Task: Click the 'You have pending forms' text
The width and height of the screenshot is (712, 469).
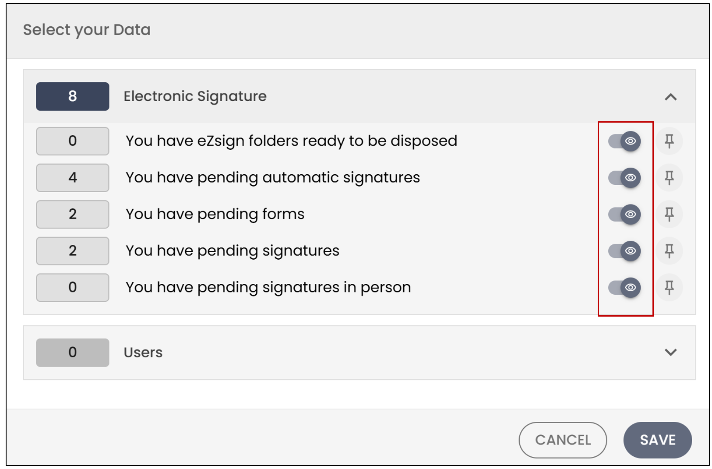Action: 215,214
